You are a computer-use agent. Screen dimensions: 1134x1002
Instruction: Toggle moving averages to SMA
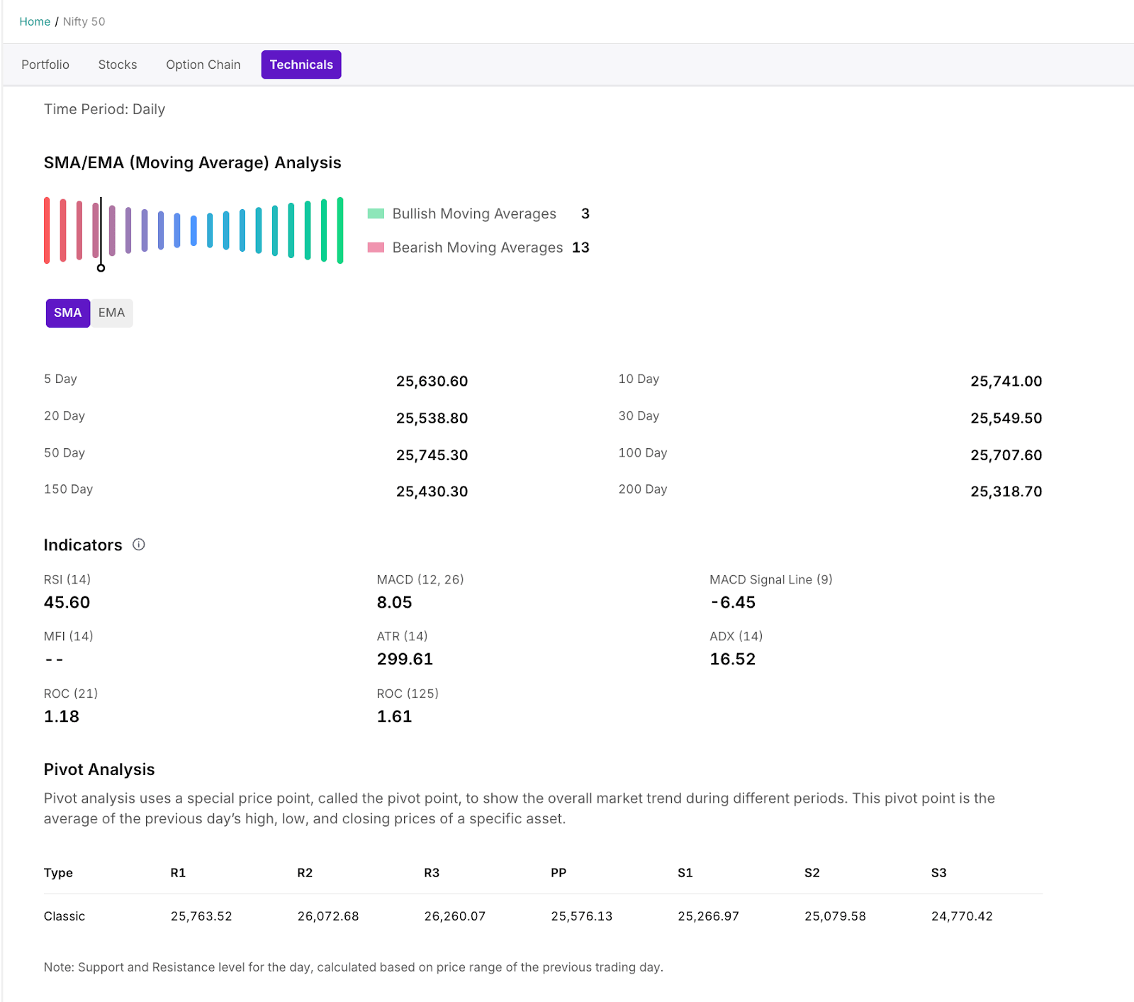coord(68,313)
